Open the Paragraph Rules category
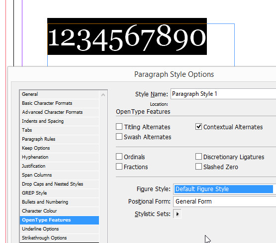The height and width of the screenshot is (243, 276). (x=59, y=139)
